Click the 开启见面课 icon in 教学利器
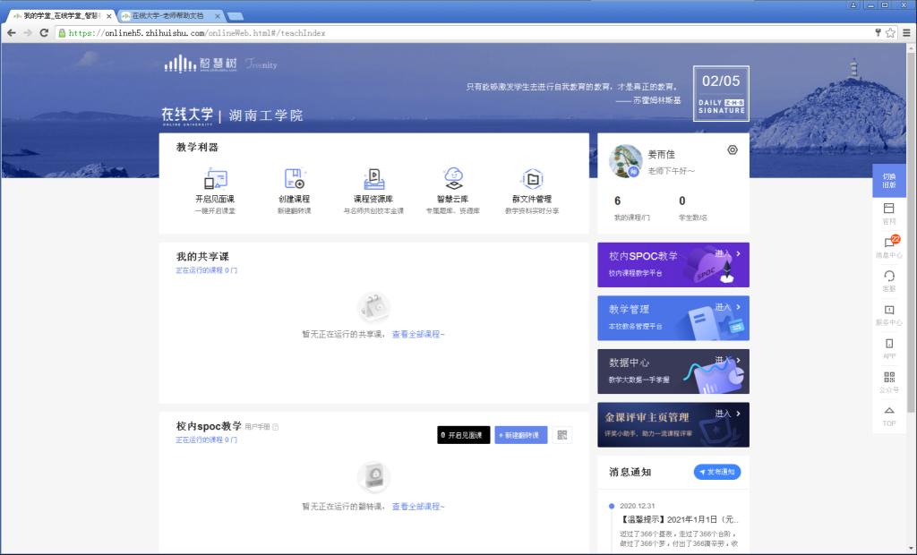This screenshot has width=917, height=555. pos(215,179)
